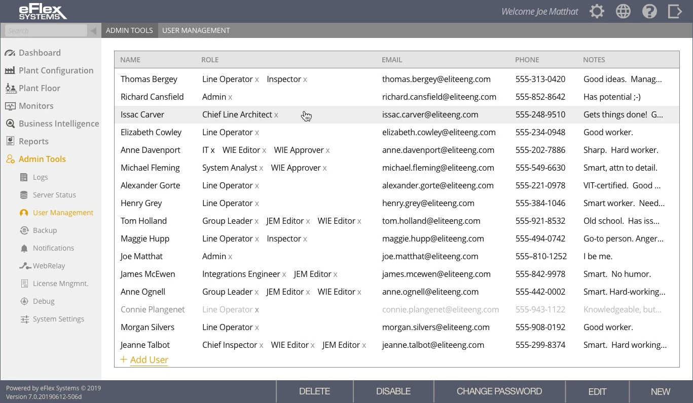Click into the sidebar Search field
Image resolution: width=693 pixels, height=403 pixels.
46,31
